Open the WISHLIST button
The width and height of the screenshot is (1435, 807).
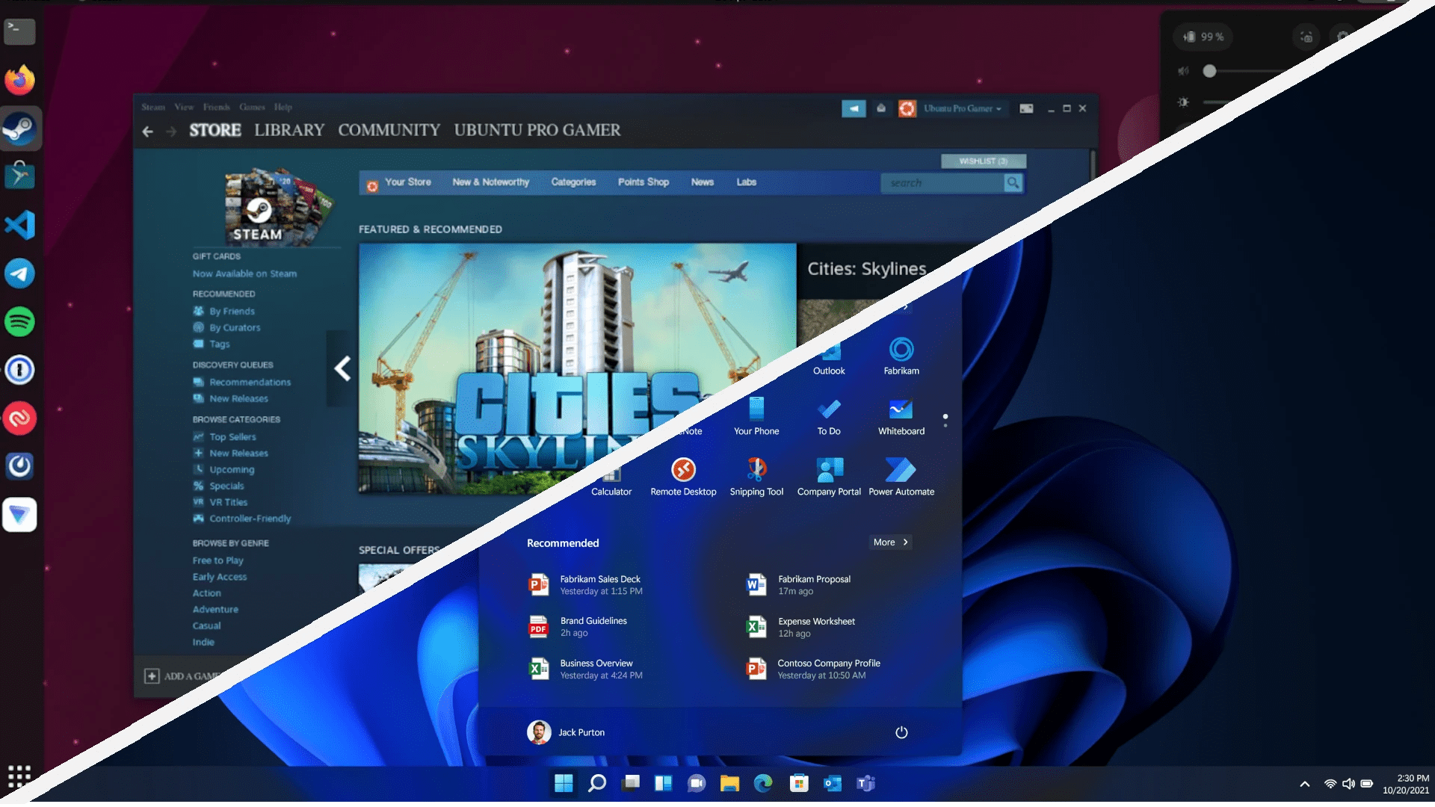[983, 161]
